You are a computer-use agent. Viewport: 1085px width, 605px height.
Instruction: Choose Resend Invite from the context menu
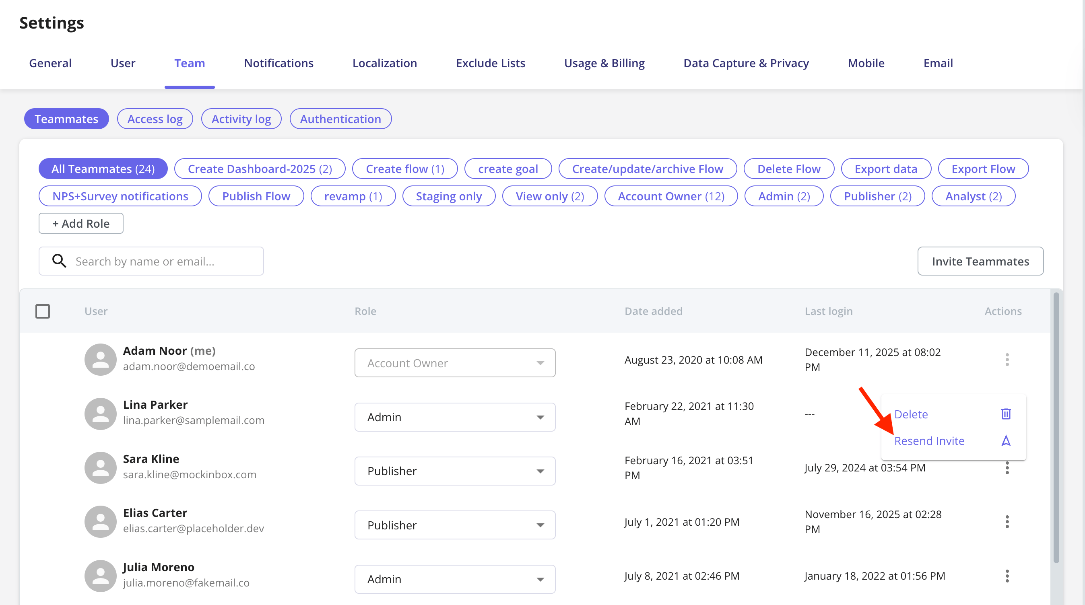point(929,440)
